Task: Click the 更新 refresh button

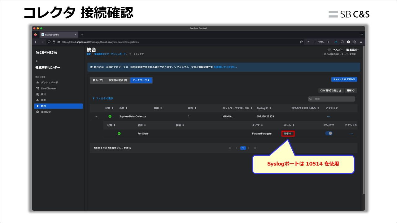Action: point(351,90)
